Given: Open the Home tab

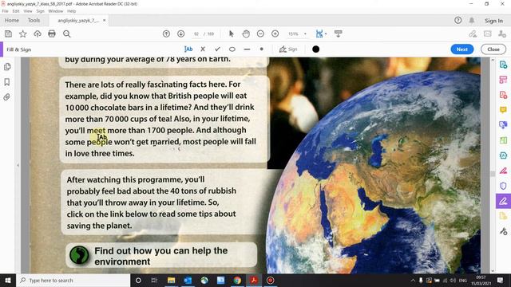Looking at the screenshot, I should [x=12, y=20].
